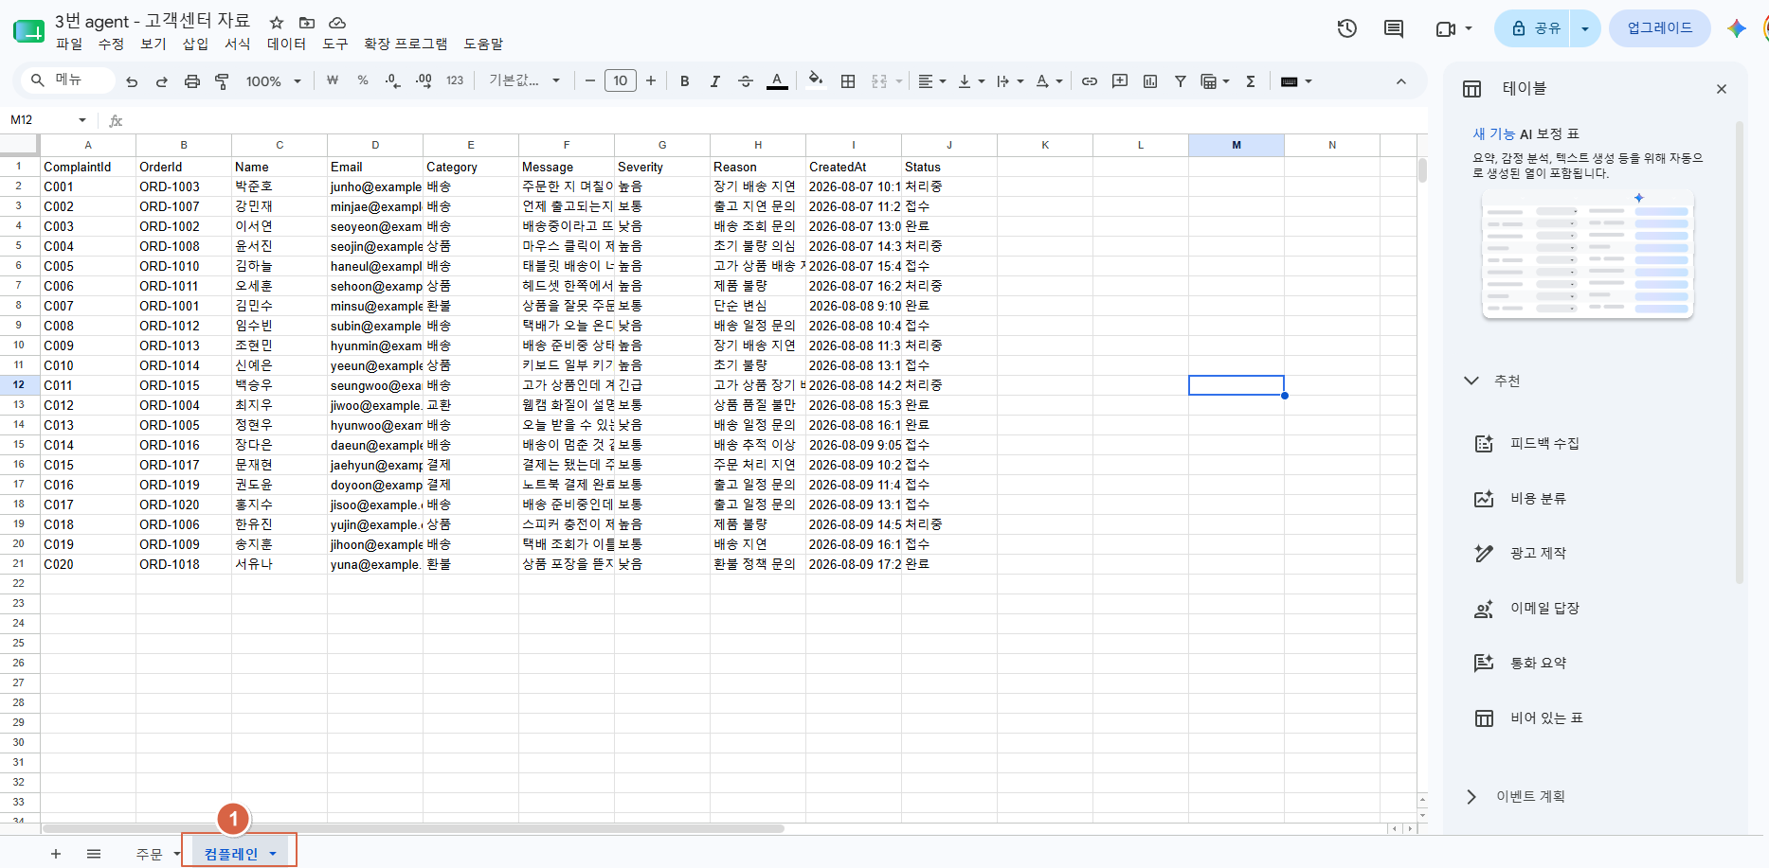Open the 데이터 menu
Image resolution: width=1769 pixels, height=868 pixels.
[286, 44]
